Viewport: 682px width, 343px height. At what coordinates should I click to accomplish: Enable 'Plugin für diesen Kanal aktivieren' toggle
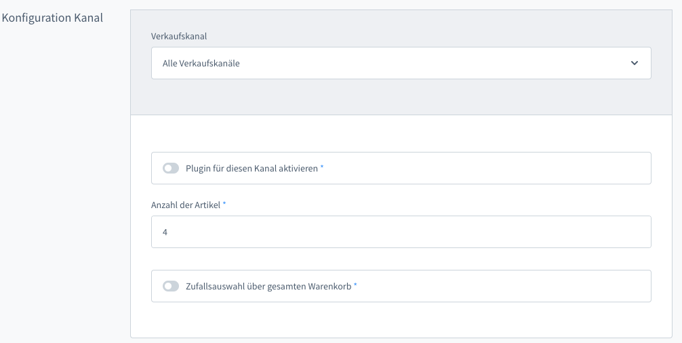171,168
